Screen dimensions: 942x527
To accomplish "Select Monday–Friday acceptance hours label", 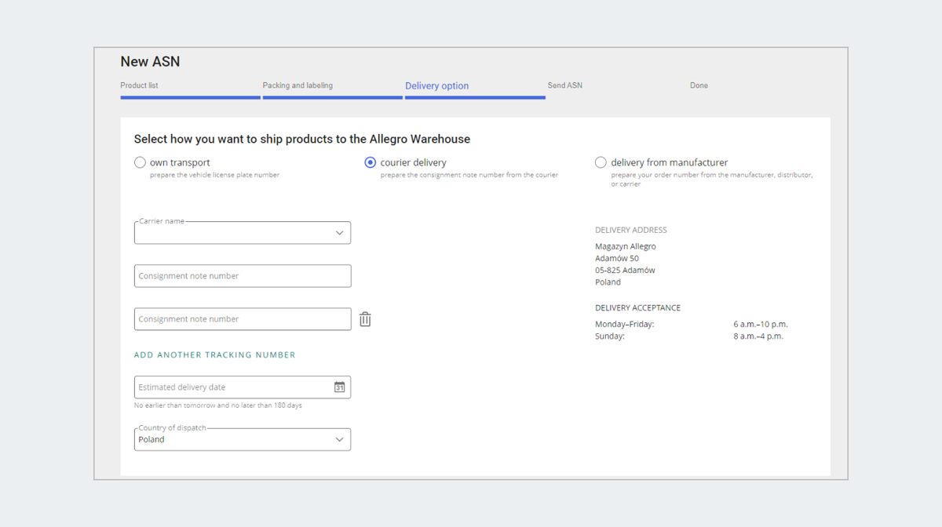I will click(625, 324).
